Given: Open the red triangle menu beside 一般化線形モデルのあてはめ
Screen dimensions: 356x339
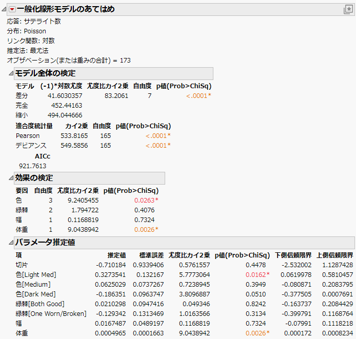Looking at the screenshot, I should (12, 9).
